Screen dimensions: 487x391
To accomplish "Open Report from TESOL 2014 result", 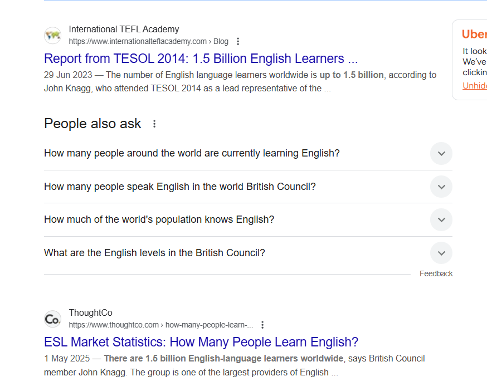I will (201, 58).
